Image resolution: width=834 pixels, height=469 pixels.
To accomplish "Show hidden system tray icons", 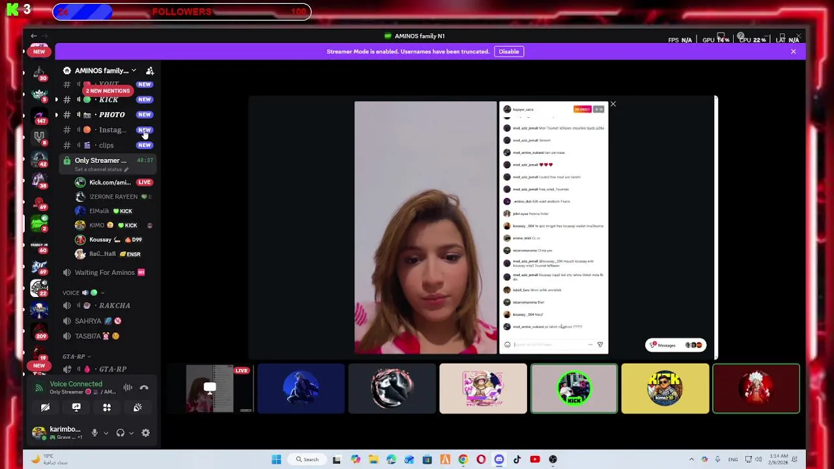I will (x=691, y=459).
